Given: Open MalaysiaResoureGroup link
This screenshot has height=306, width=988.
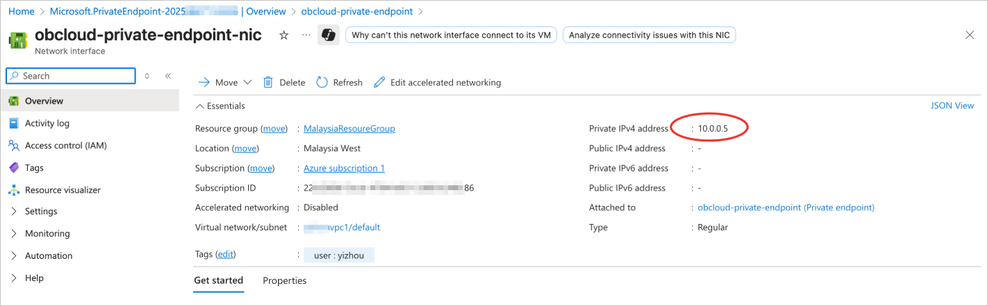Looking at the screenshot, I should pyautogui.click(x=349, y=129).
